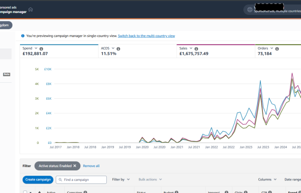Toggle the select-all campaigns checkbox

click(x=25, y=192)
